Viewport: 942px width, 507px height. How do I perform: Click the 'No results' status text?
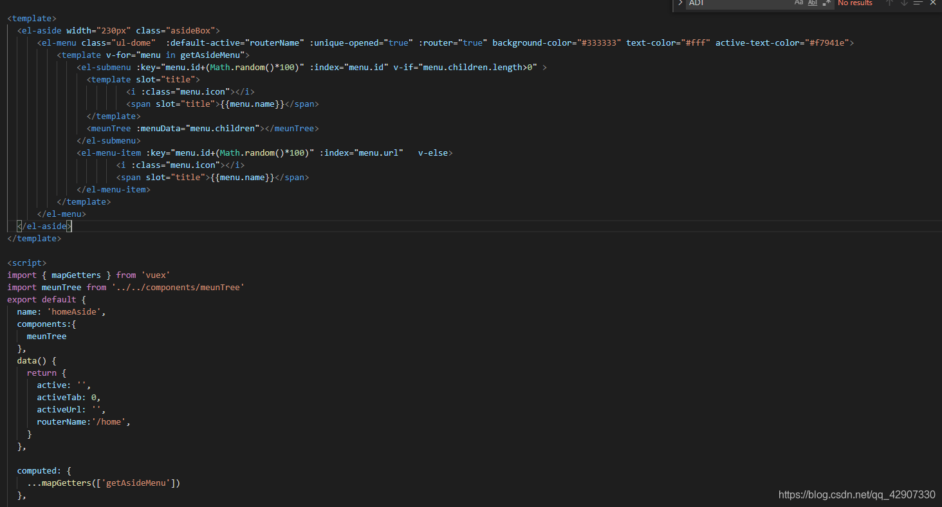[855, 3]
